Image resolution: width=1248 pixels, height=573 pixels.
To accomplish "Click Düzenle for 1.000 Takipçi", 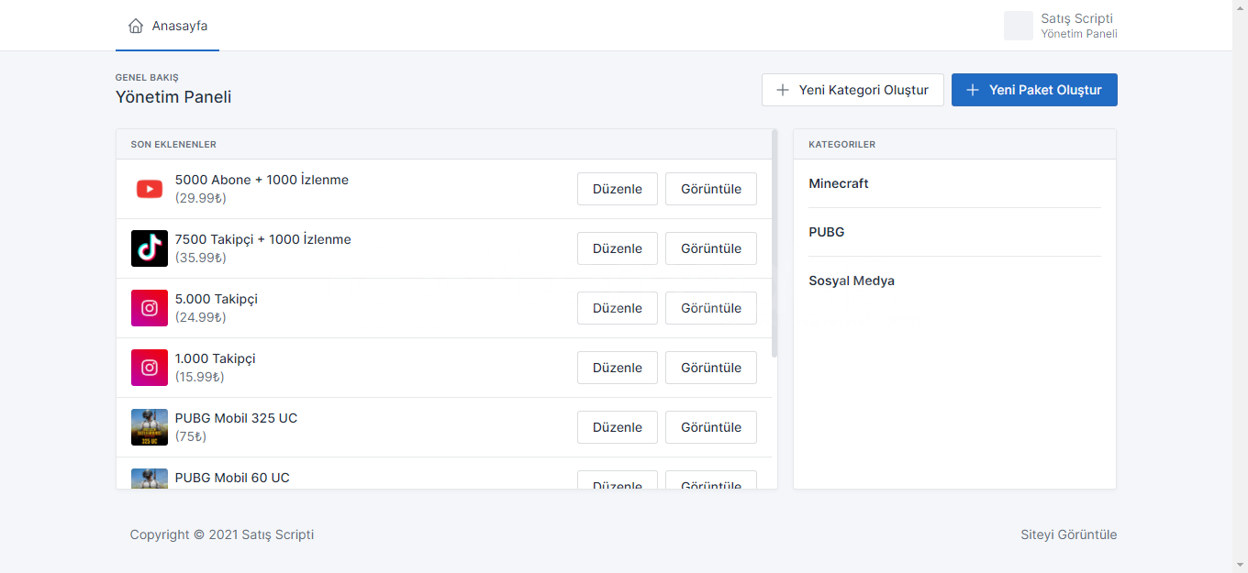I will coord(618,368).
